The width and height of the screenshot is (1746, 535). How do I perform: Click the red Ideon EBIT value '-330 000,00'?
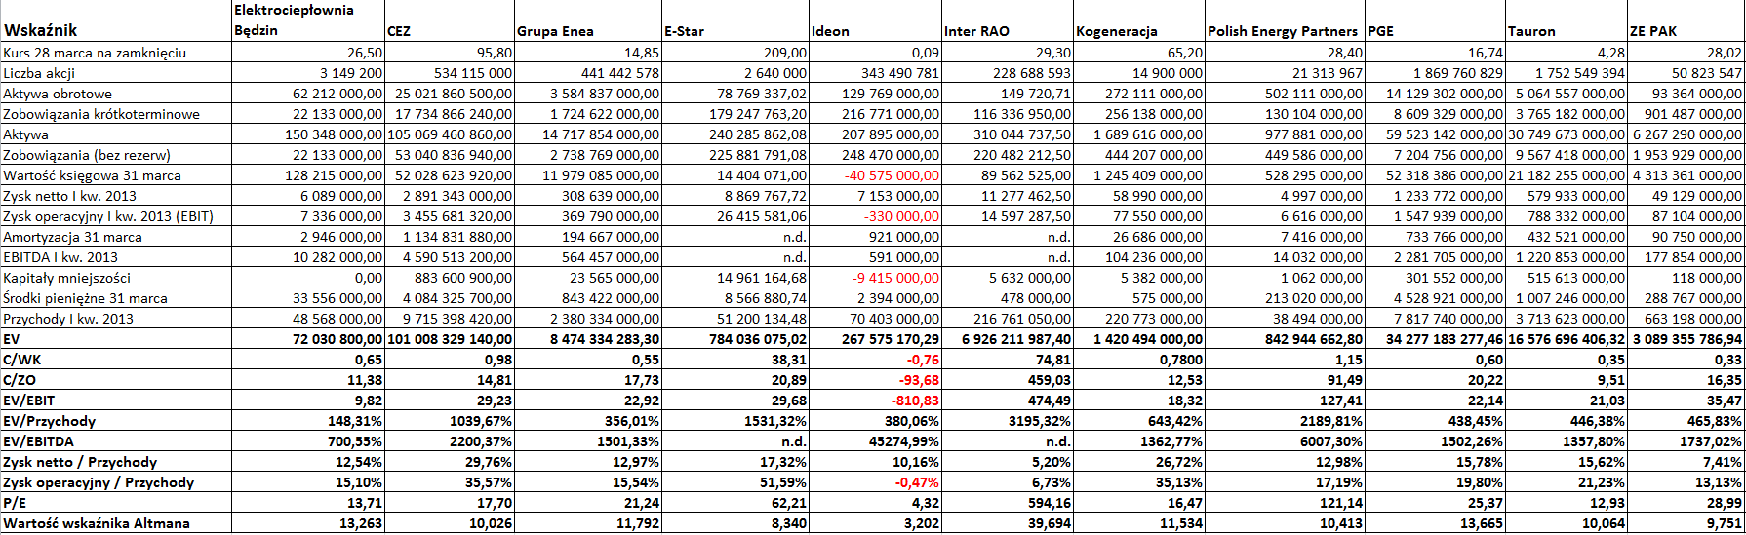click(902, 216)
